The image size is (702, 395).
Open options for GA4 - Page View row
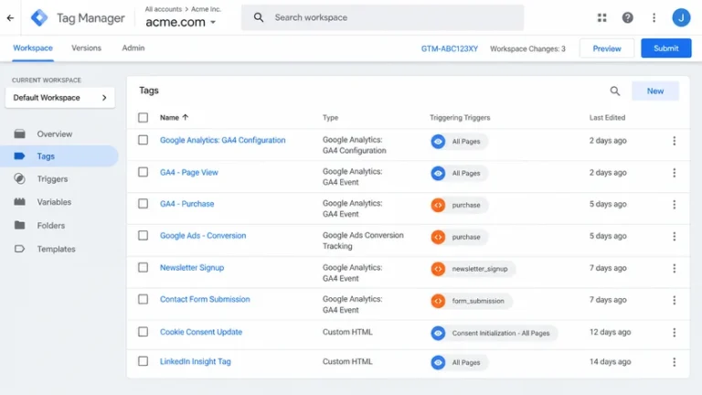(x=674, y=173)
